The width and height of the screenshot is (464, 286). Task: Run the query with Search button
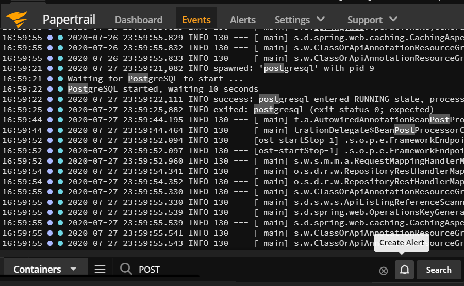tap(439, 270)
